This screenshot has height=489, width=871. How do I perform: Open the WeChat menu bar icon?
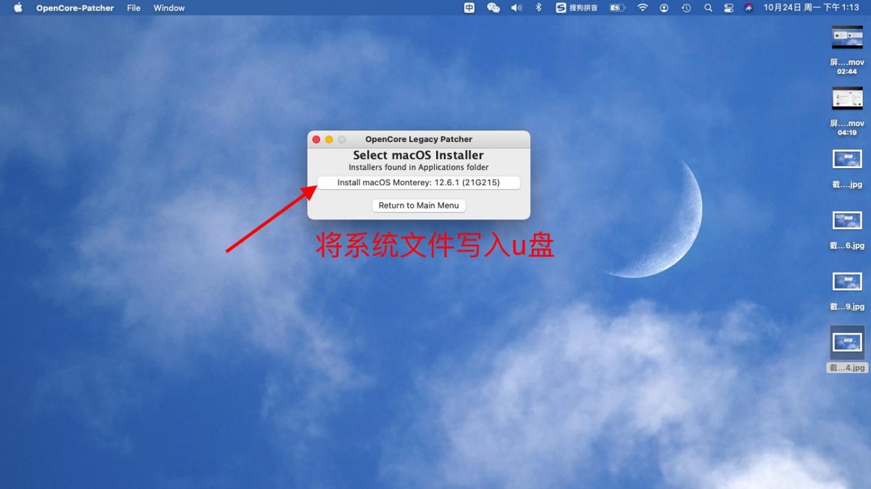[493, 8]
